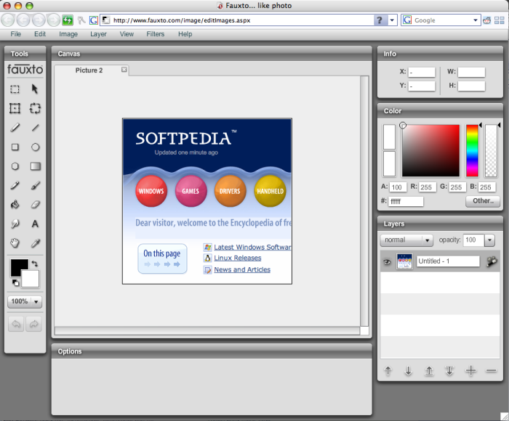The height and width of the screenshot is (421, 509).
Task: Move the layer down one level
Action: coord(409,370)
